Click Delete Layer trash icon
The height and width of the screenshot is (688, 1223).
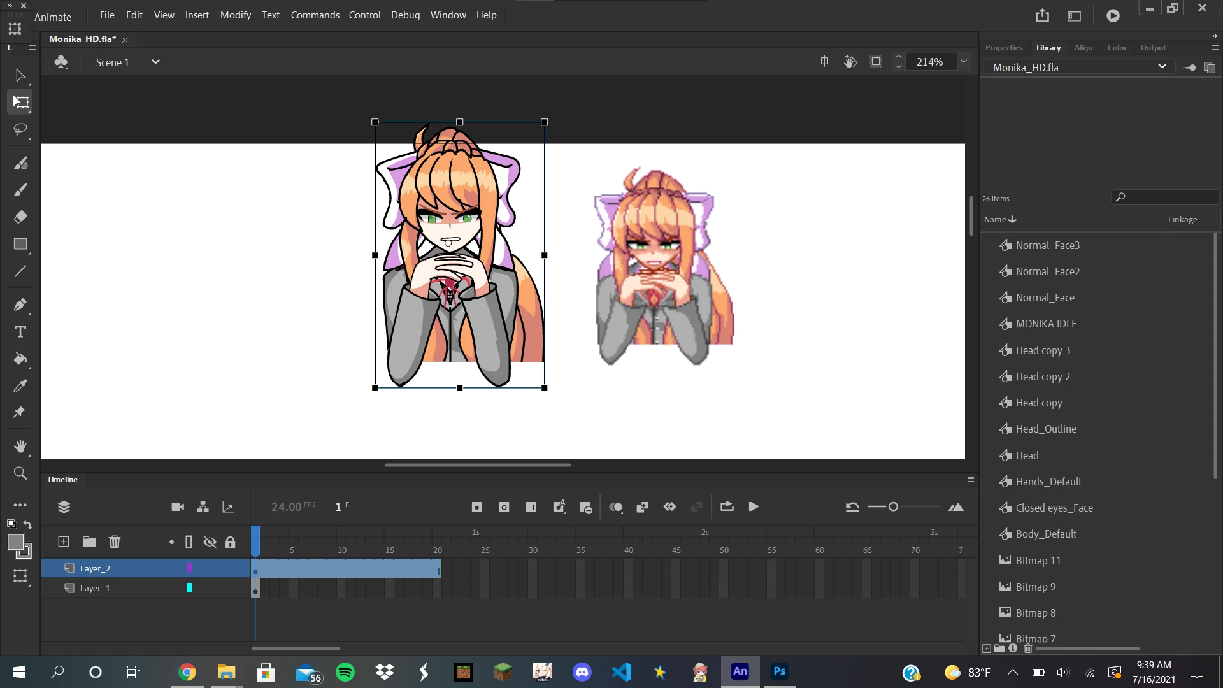115,541
